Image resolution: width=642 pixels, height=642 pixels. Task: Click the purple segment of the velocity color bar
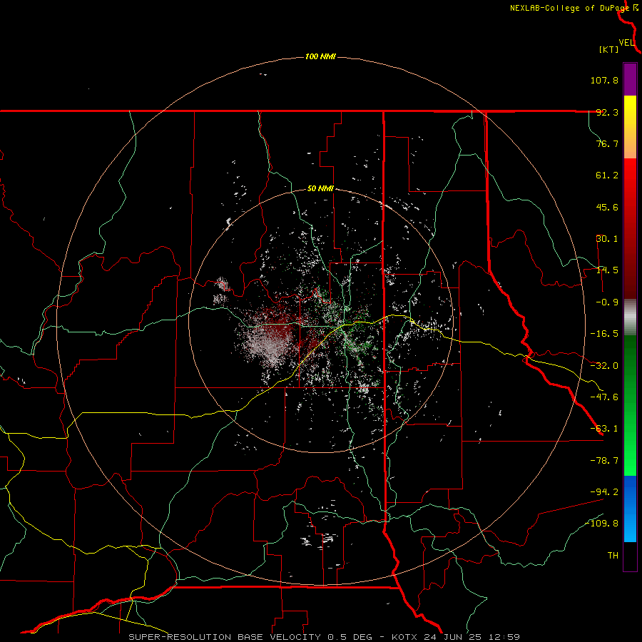click(630, 79)
